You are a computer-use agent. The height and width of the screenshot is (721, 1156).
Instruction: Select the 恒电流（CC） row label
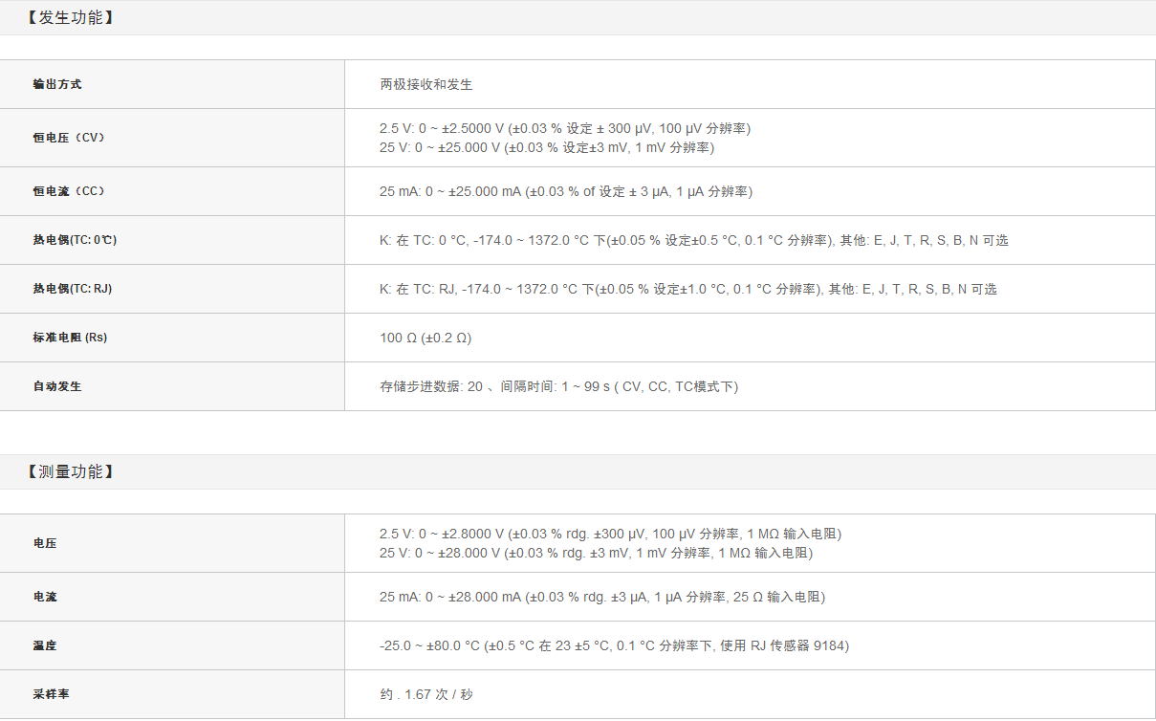tap(69, 191)
